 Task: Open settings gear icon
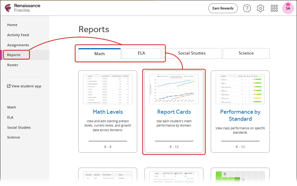[x=260, y=8]
